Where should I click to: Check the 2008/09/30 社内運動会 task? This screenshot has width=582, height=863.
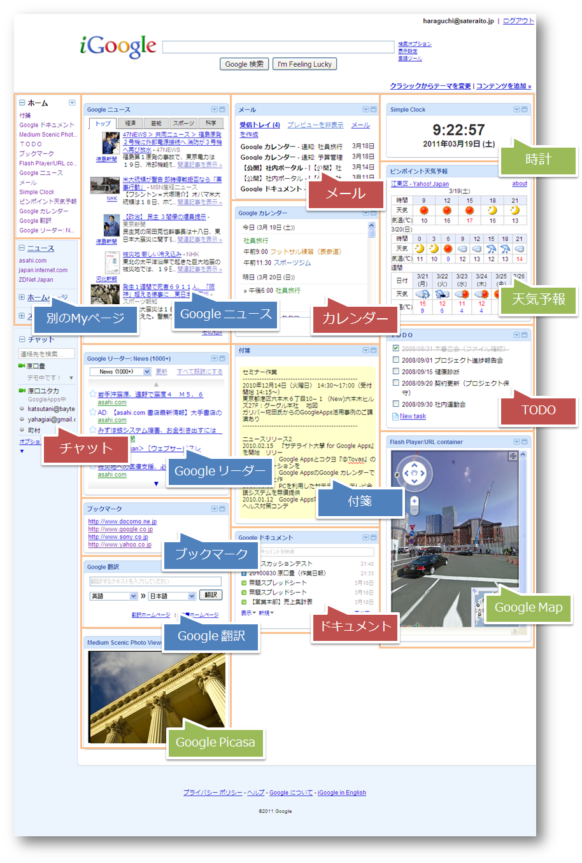[x=396, y=403]
